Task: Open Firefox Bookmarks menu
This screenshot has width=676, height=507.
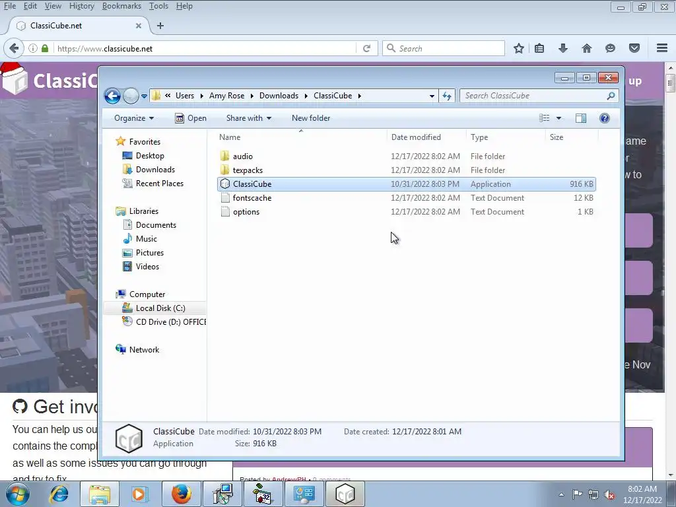Action: point(121,6)
